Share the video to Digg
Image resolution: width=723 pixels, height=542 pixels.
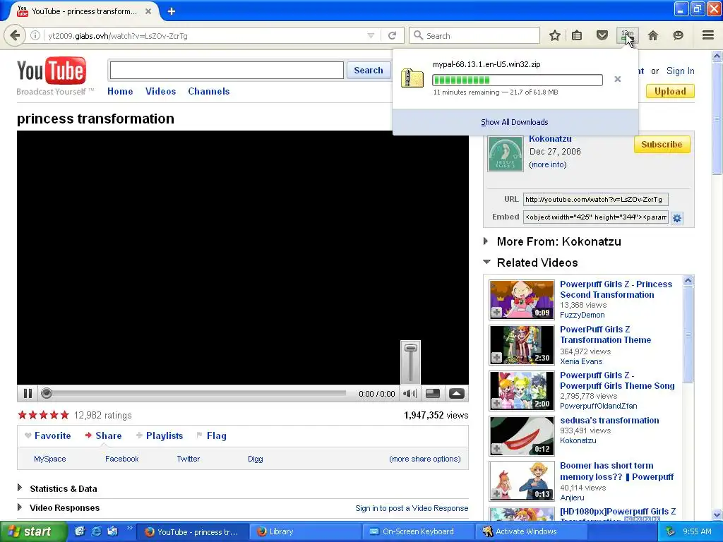point(255,459)
